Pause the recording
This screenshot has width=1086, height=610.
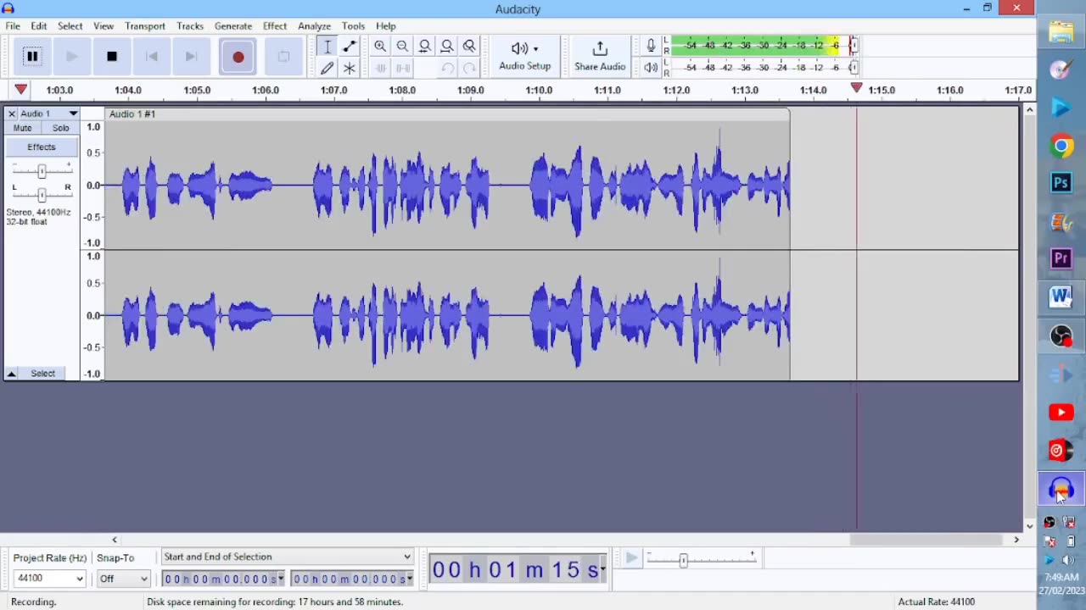pos(32,57)
